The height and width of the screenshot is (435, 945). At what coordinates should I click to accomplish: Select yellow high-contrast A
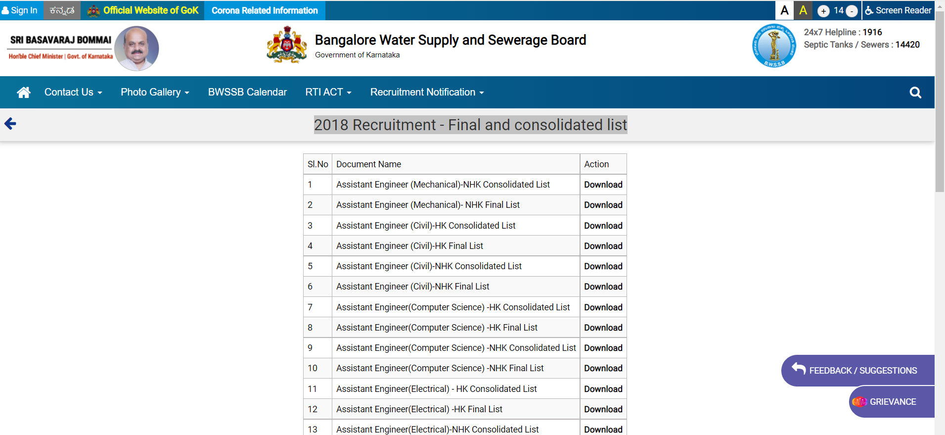[803, 10]
